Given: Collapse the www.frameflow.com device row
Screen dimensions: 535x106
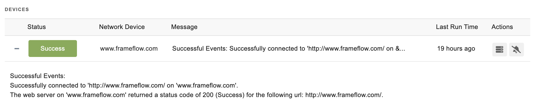Looking at the screenshot, I should [17, 49].
